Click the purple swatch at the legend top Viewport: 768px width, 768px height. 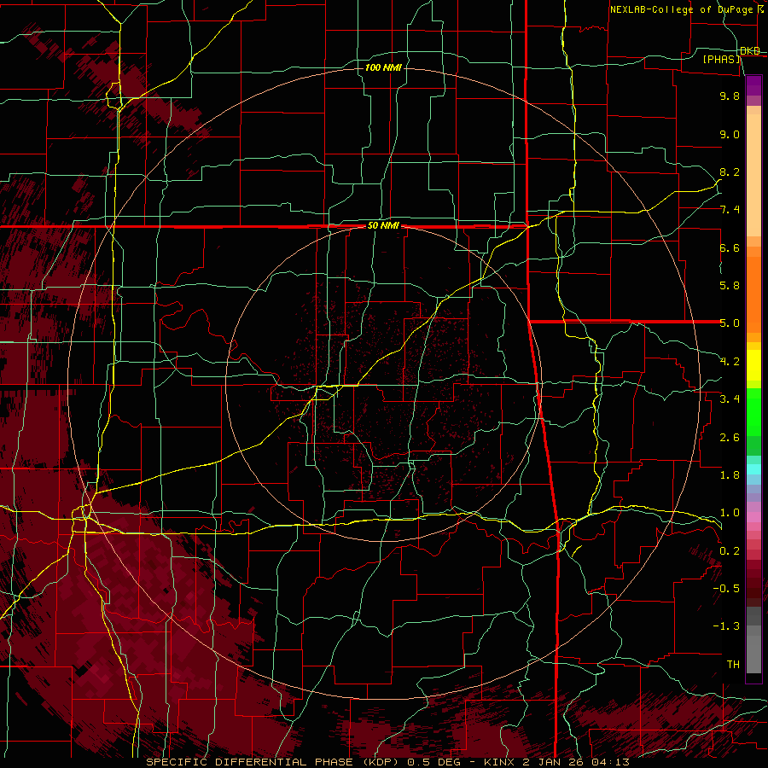point(753,85)
